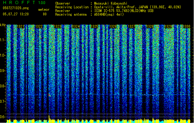Click the kHz axis unit label
The image size is (194, 123).
pyautogui.click(x=3, y=25)
